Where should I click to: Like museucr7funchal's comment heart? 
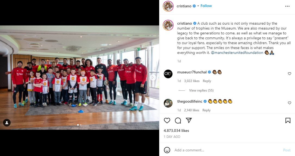point(290,74)
